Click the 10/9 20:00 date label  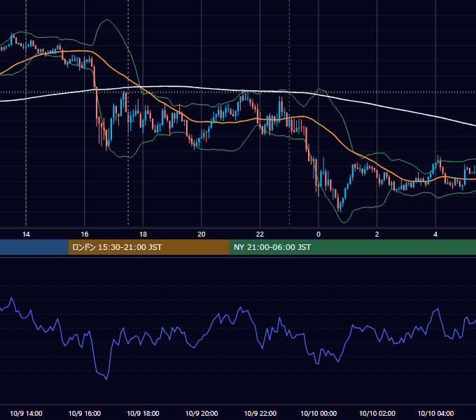202,413
